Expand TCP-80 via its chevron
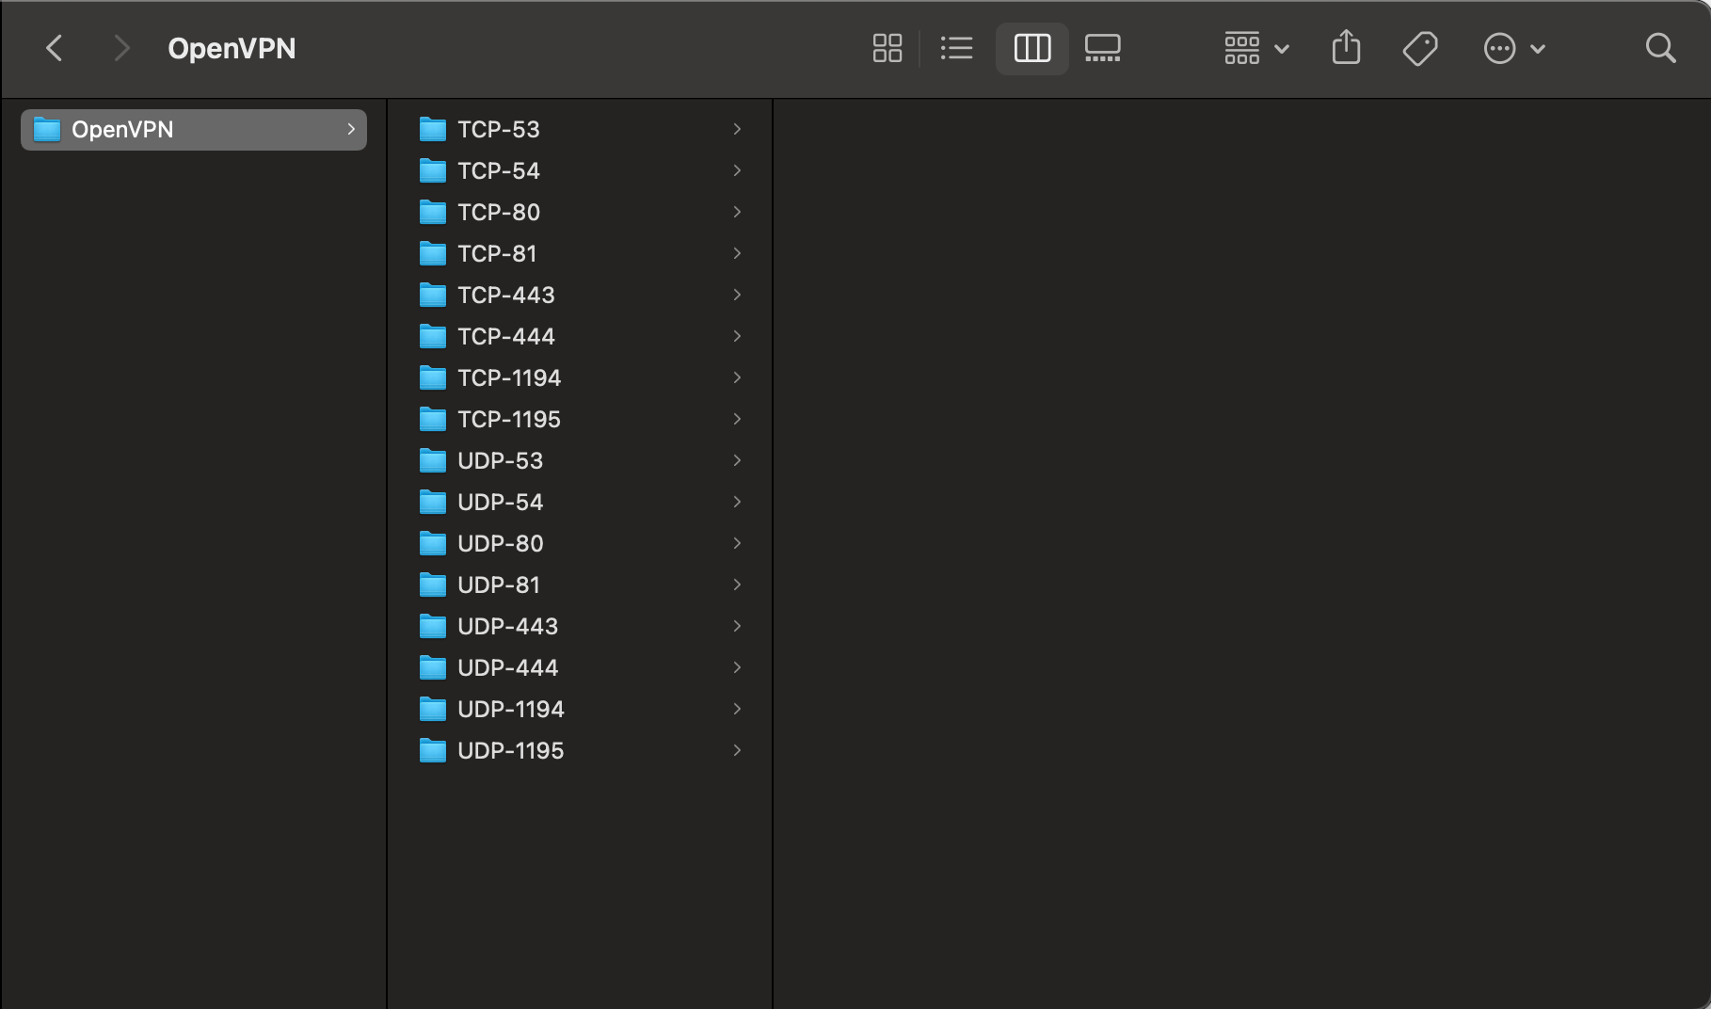Viewport: 1711px width, 1009px height. pyautogui.click(x=737, y=212)
